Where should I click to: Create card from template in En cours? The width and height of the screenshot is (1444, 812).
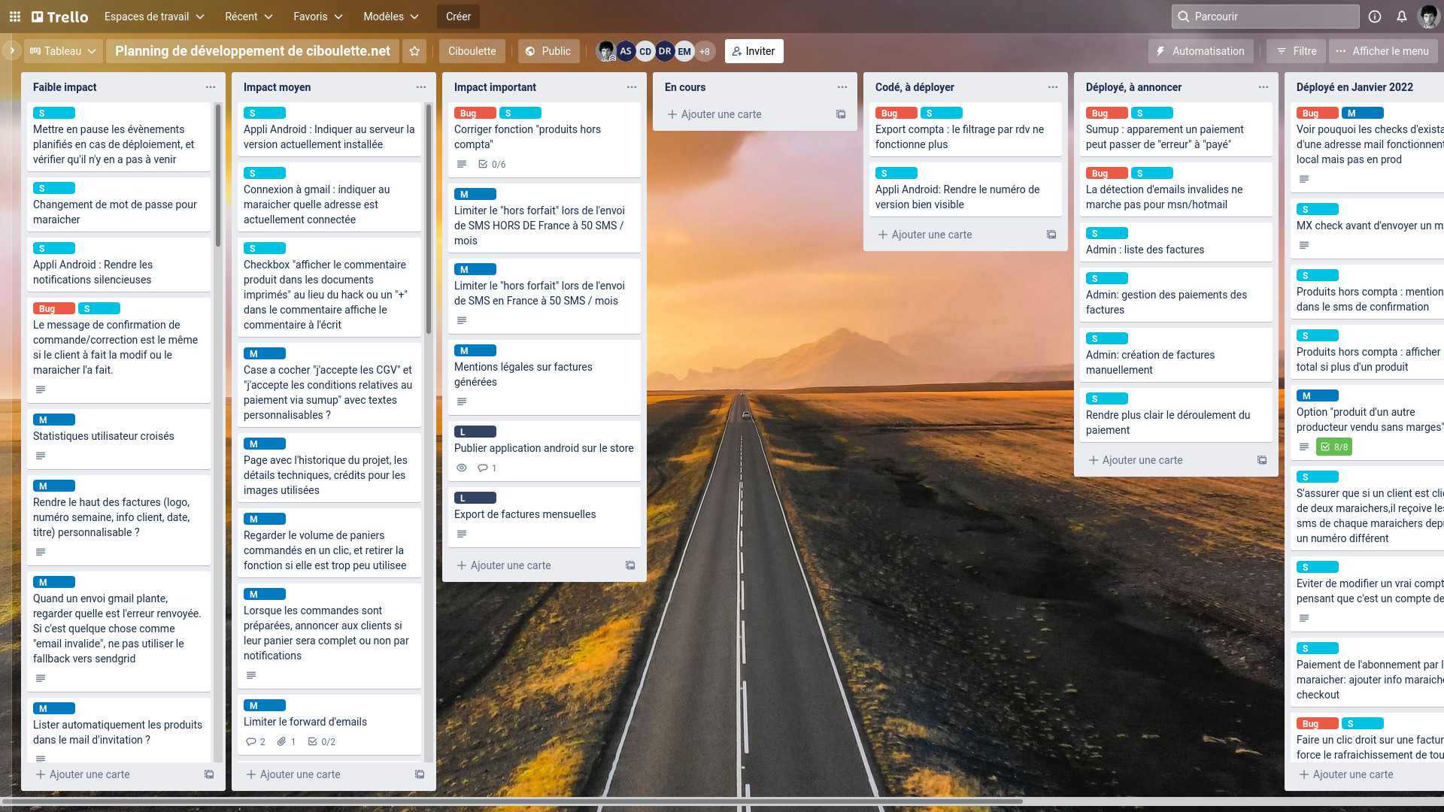pyautogui.click(x=840, y=114)
